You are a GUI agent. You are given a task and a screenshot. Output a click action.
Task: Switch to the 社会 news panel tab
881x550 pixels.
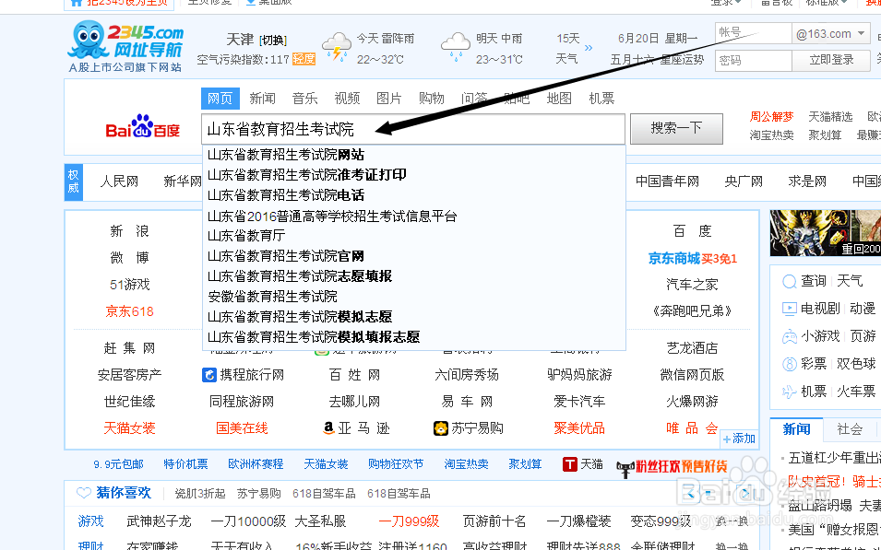[850, 429]
